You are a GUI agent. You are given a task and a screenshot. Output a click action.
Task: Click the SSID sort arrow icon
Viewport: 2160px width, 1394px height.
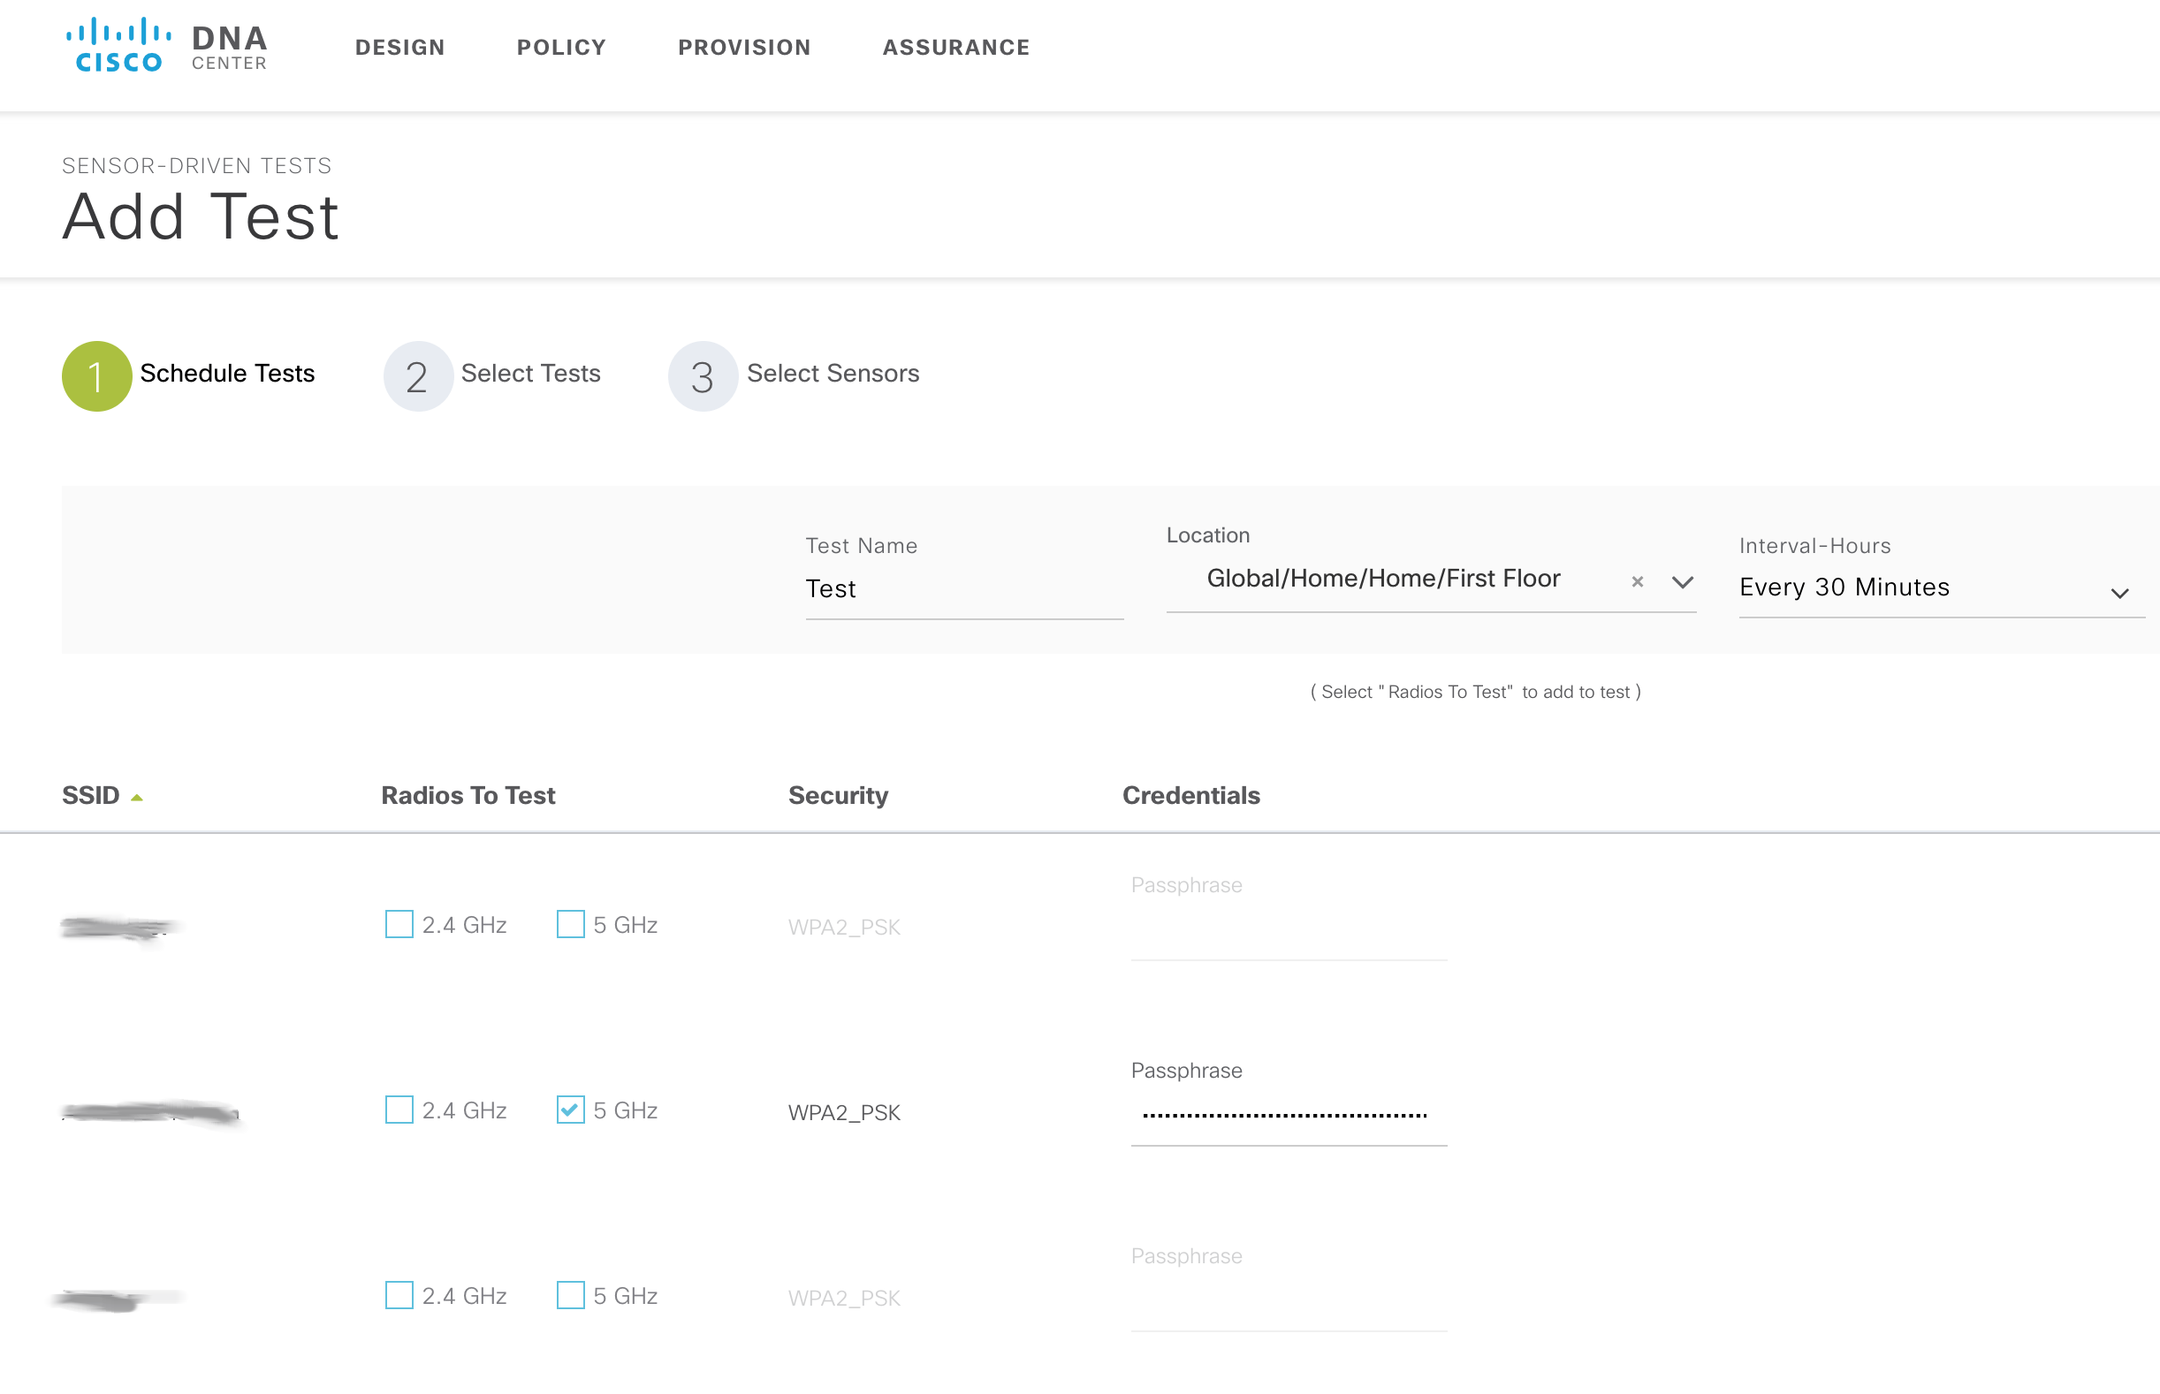[x=137, y=798]
